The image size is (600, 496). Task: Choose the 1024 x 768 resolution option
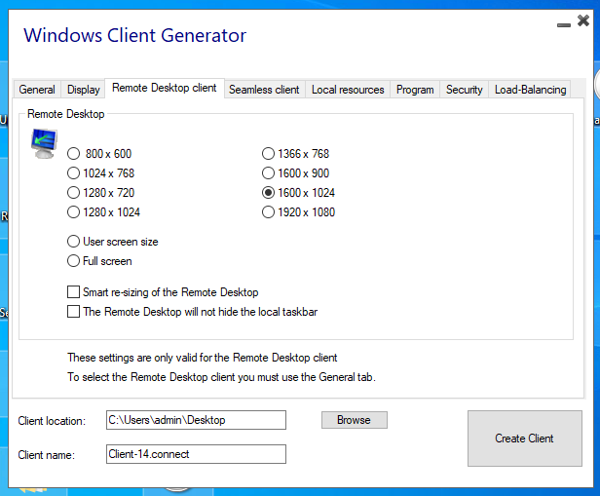(74, 173)
